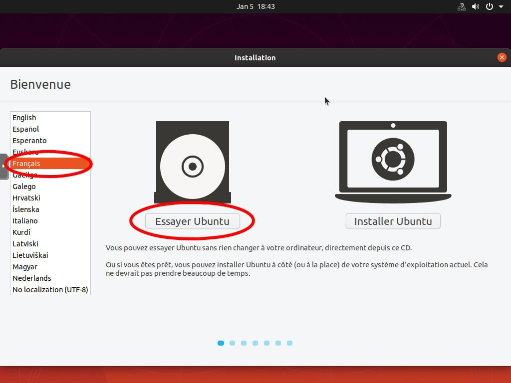Click the Essayer Ubuntu button
Image resolution: width=511 pixels, height=383 pixels.
click(x=193, y=221)
